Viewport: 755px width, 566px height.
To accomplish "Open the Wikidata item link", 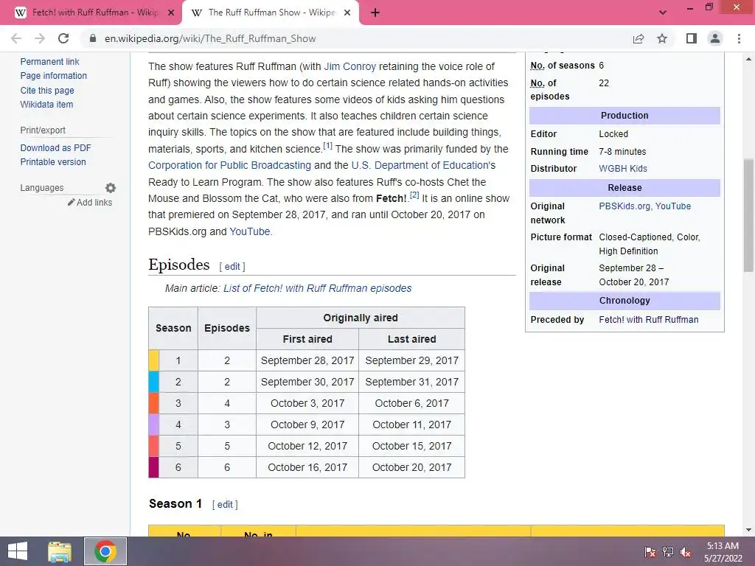I will 46,105.
